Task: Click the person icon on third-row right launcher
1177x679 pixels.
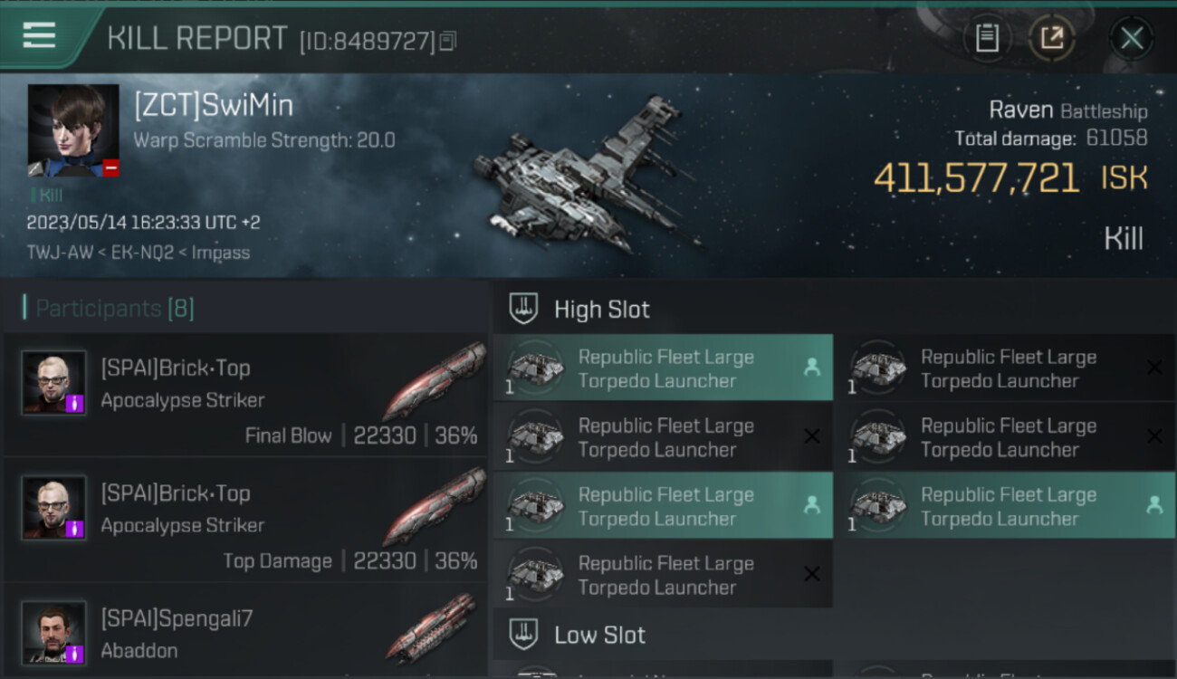Action: 1154,505
